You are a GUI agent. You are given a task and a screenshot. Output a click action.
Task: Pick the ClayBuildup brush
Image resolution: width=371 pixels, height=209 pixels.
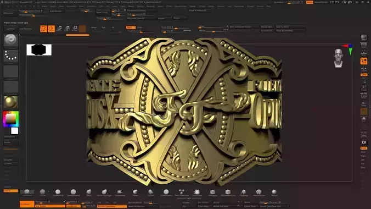[58, 193]
